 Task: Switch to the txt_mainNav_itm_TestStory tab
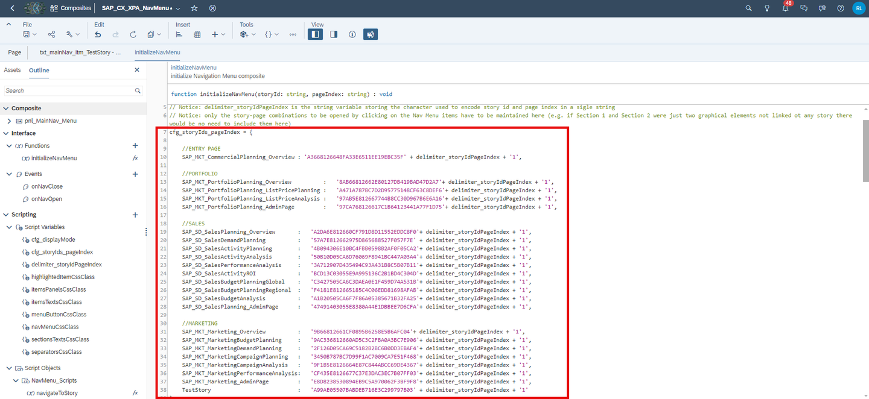click(x=80, y=52)
